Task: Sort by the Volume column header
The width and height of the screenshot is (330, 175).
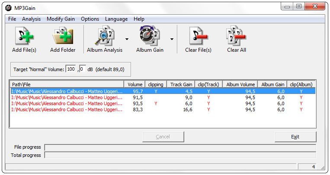Action: (135, 84)
